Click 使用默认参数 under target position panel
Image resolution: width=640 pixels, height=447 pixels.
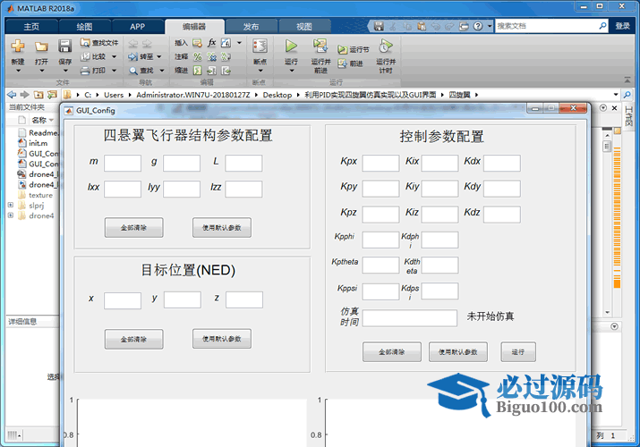pyautogui.click(x=221, y=339)
